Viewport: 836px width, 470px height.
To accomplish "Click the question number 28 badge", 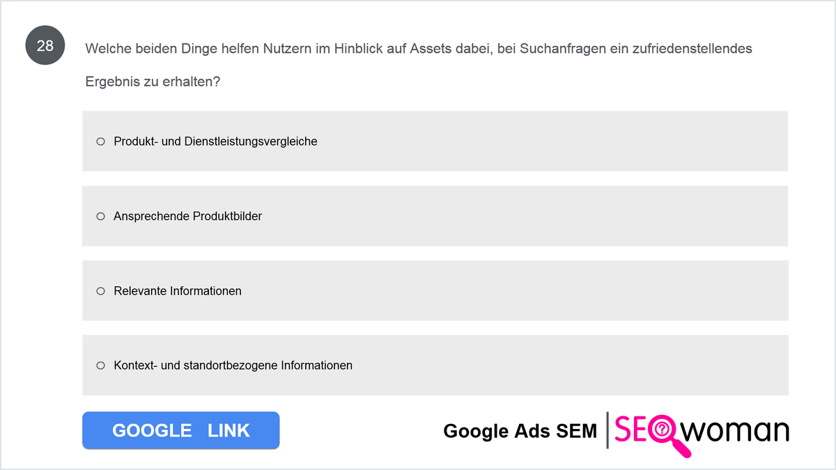I will [45, 47].
